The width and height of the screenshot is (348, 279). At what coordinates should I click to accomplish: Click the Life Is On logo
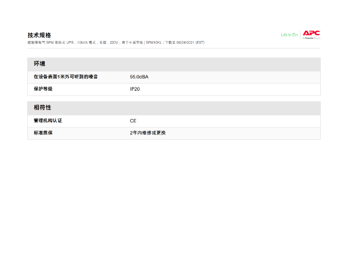pyautogui.click(x=289, y=35)
